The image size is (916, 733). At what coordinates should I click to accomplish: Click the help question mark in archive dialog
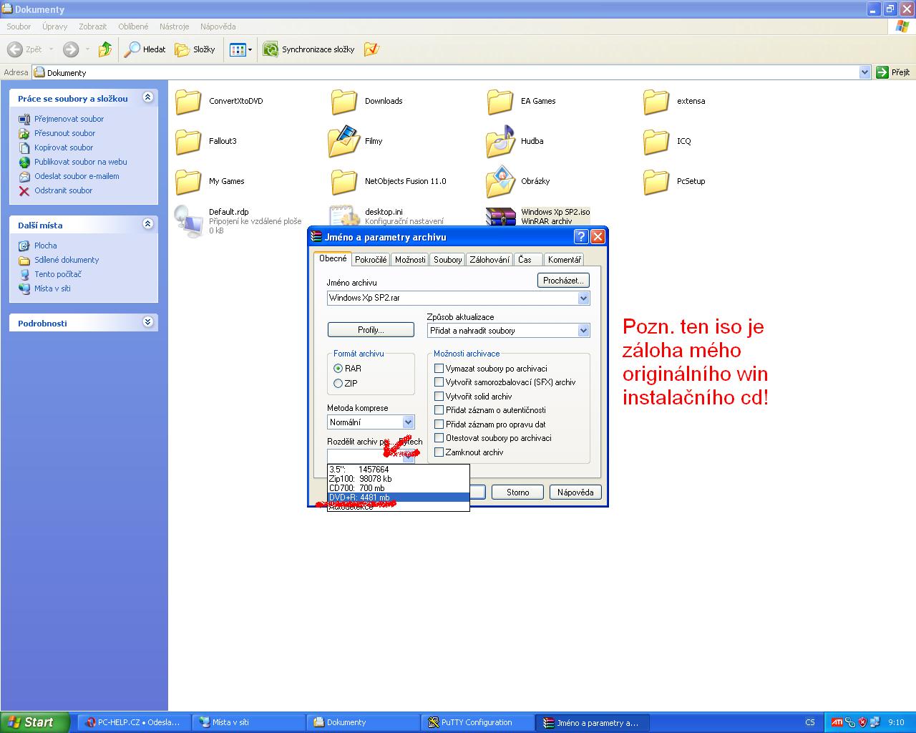pos(581,237)
